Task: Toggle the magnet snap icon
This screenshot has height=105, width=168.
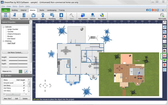Action: click(165, 65)
